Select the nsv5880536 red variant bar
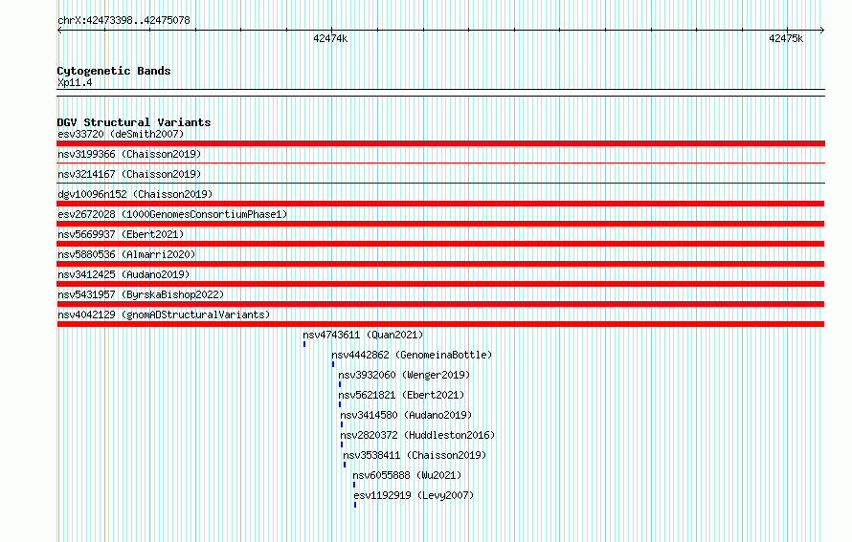Screen dimensions: 852x542 [x=440, y=264]
